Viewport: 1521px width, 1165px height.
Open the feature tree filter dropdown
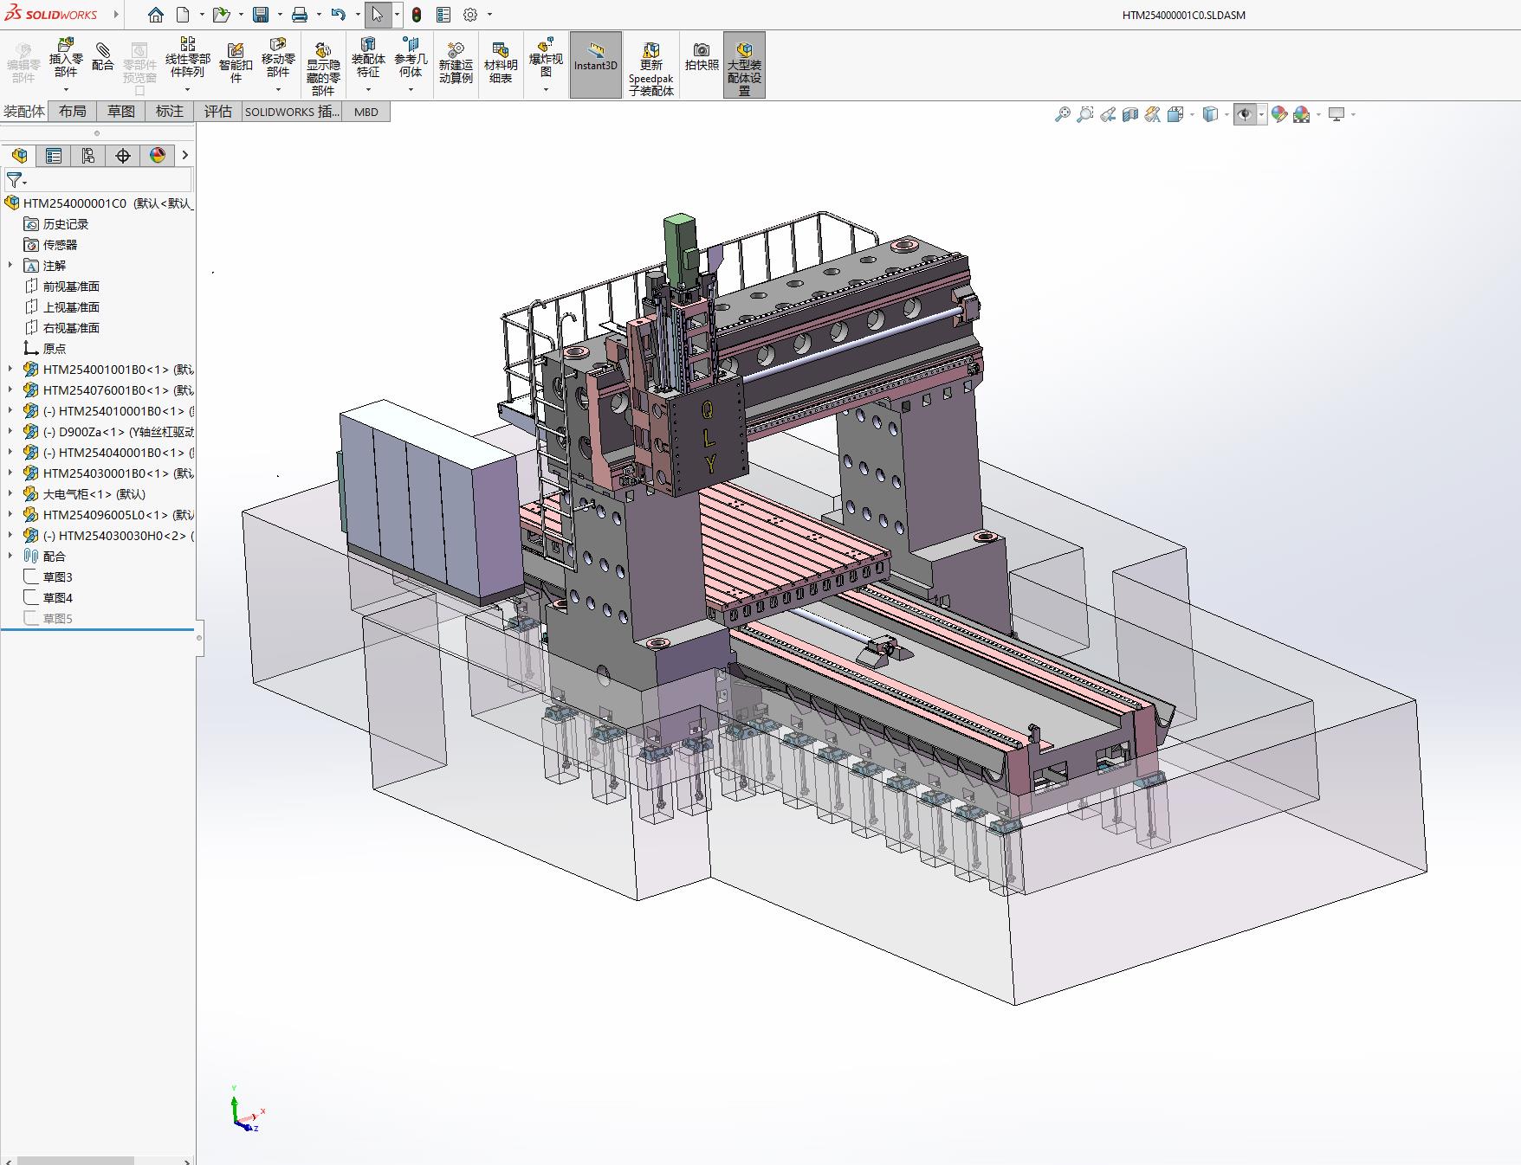click(x=16, y=180)
